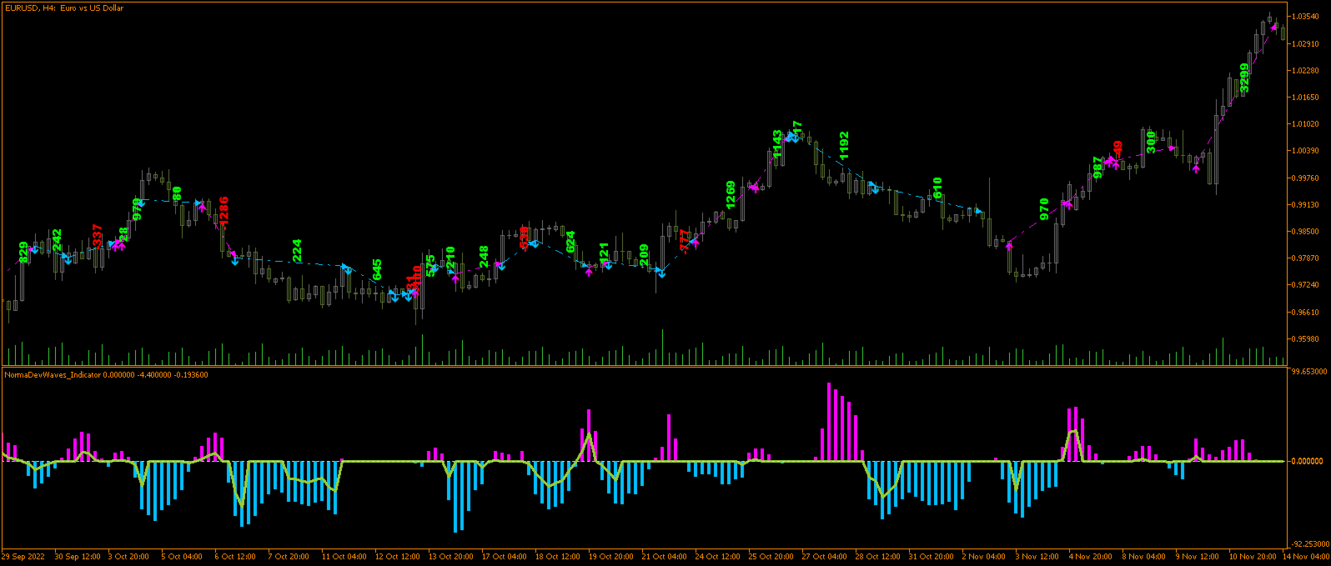Click the green 1269 profit label
The height and width of the screenshot is (566, 1331).
(731, 194)
